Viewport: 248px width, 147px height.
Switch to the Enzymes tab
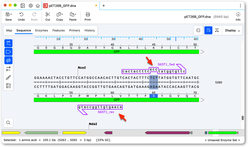(41, 30)
